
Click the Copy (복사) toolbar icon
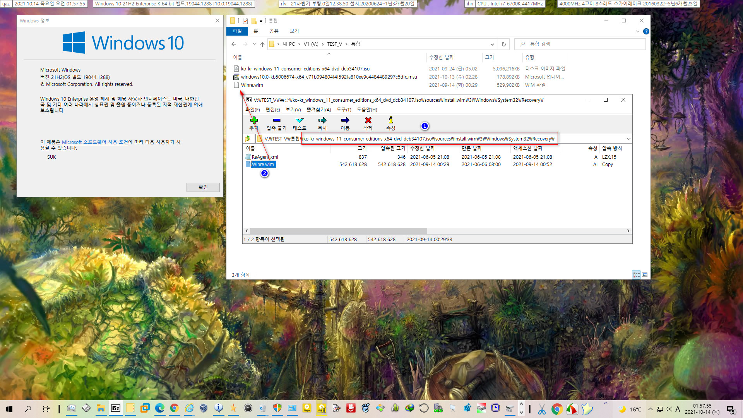click(x=322, y=120)
